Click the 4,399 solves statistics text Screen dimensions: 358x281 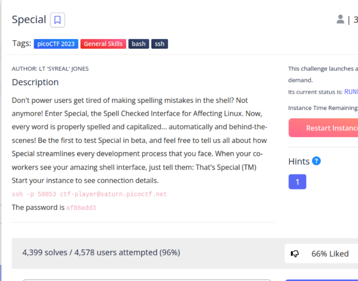[x=101, y=252]
